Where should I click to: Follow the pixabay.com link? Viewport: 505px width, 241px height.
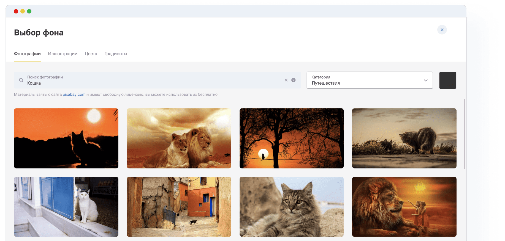[x=74, y=95]
